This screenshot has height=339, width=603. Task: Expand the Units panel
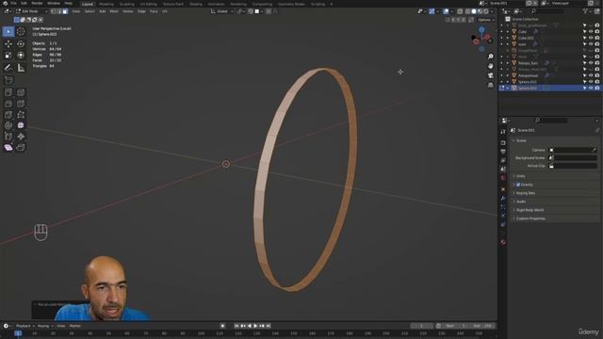tap(521, 176)
